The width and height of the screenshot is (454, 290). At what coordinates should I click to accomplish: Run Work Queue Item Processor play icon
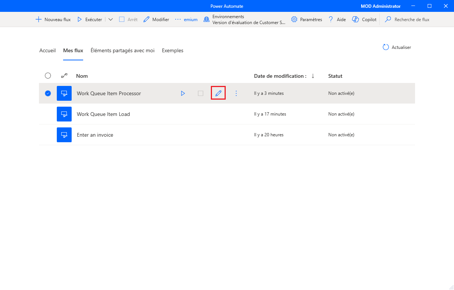click(183, 93)
